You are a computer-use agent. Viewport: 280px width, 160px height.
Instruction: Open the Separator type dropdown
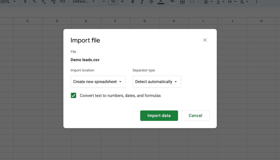pos(157,82)
